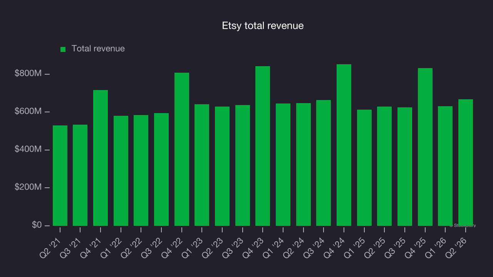Select the Q4 '21 revenue bar

point(101,158)
